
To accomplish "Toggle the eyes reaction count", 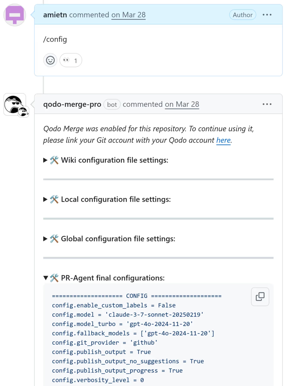I will point(71,60).
